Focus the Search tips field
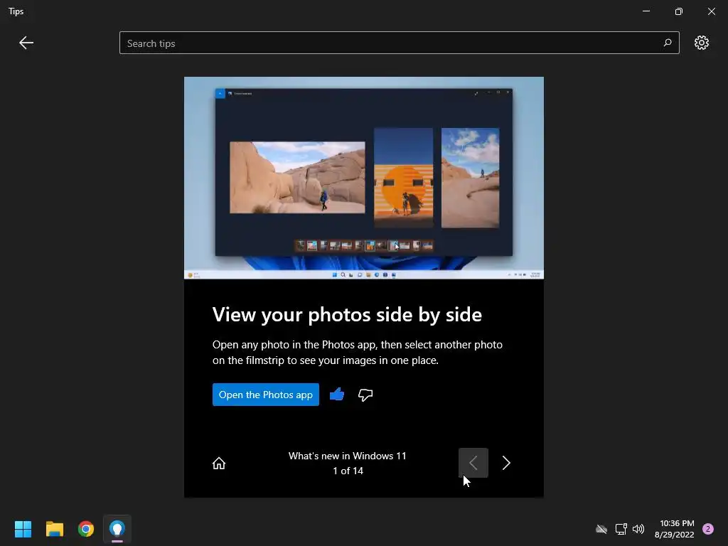 (400, 43)
